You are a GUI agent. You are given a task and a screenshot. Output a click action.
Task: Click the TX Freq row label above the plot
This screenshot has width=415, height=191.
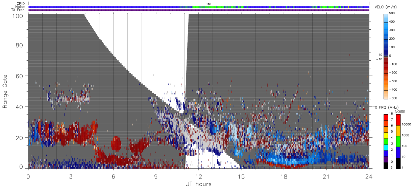coord(18,10)
